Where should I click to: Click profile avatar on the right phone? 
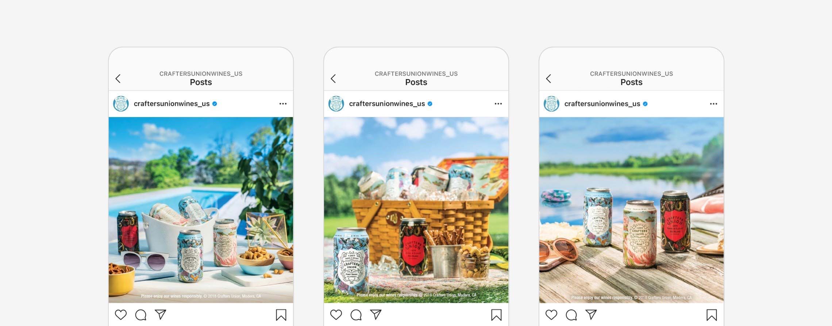tap(551, 104)
